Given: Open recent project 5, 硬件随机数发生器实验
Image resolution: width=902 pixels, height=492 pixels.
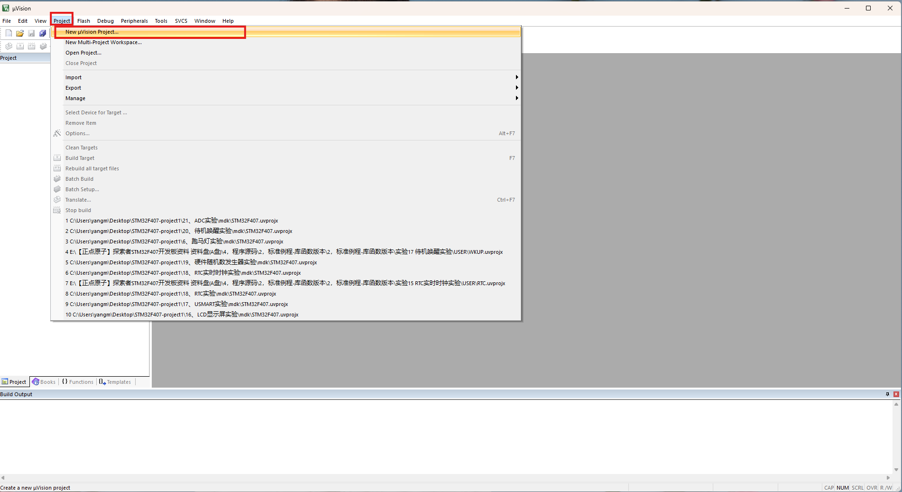Looking at the screenshot, I should pos(286,262).
